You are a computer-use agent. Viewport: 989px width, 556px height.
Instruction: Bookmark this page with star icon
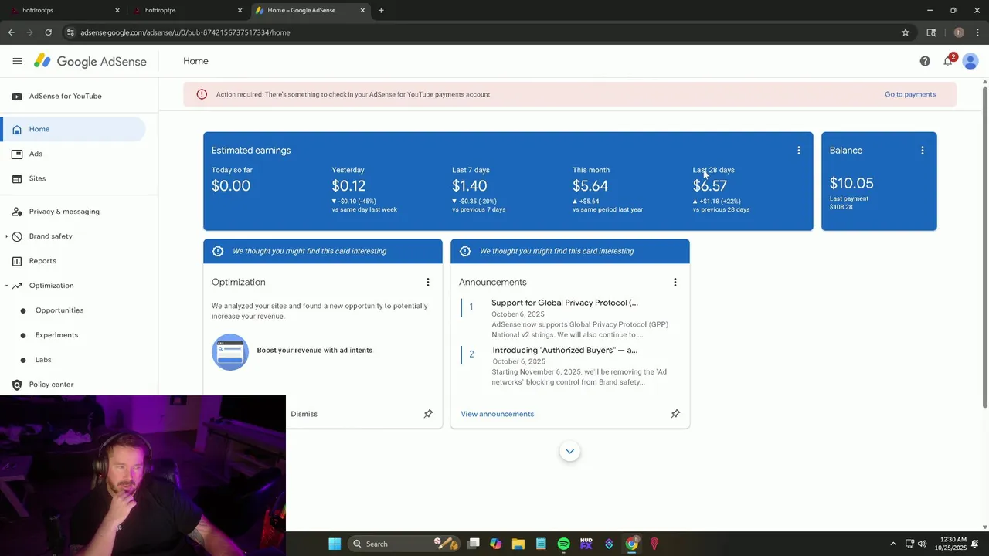[906, 32]
